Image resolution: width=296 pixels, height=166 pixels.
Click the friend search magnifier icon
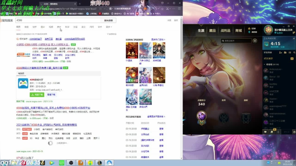tap(294, 53)
